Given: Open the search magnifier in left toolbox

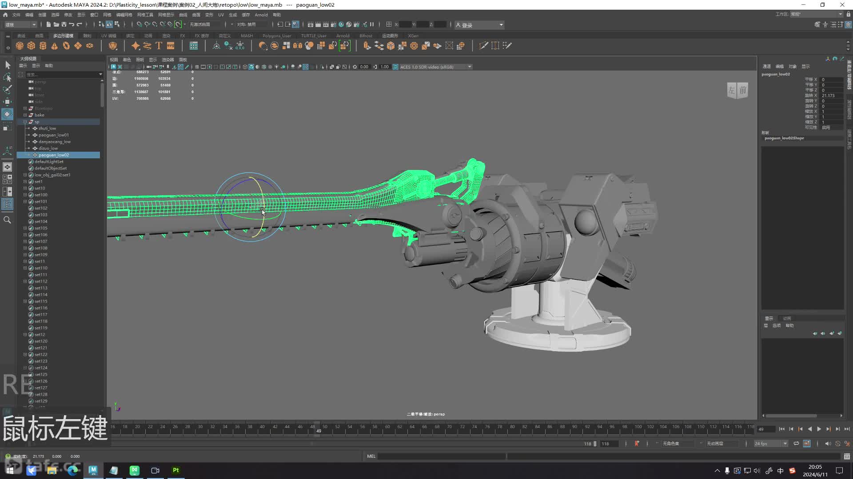Looking at the screenshot, I should (8, 220).
